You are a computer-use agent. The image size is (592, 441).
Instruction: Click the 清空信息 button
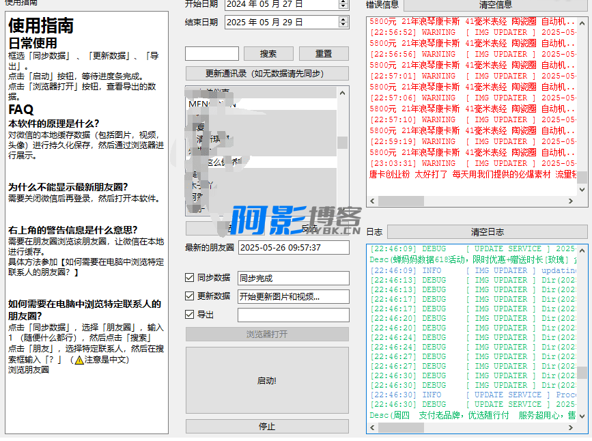(x=495, y=5)
